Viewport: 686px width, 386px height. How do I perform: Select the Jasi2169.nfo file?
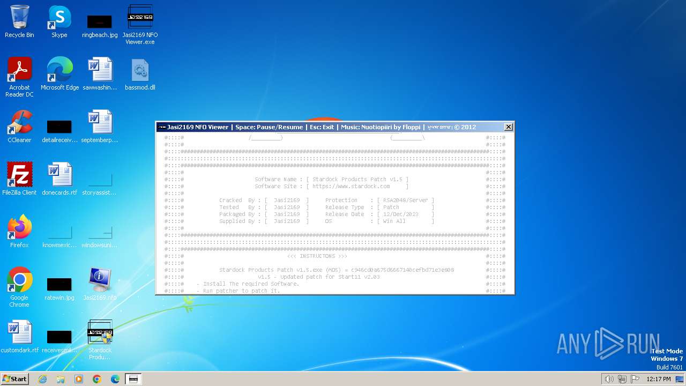[100, 284]
